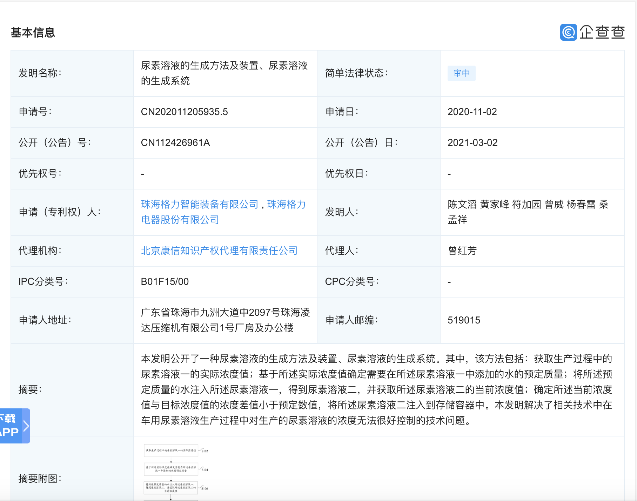This screenshot has height=501, width=637.
Task: Click the 审中 legal status tag
Action: (461, 73)
